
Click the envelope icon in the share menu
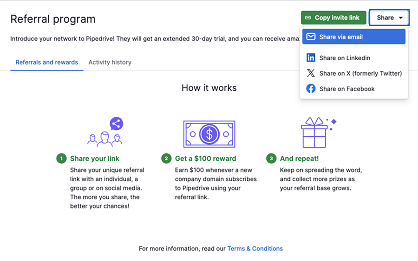[x=311, y=37]
